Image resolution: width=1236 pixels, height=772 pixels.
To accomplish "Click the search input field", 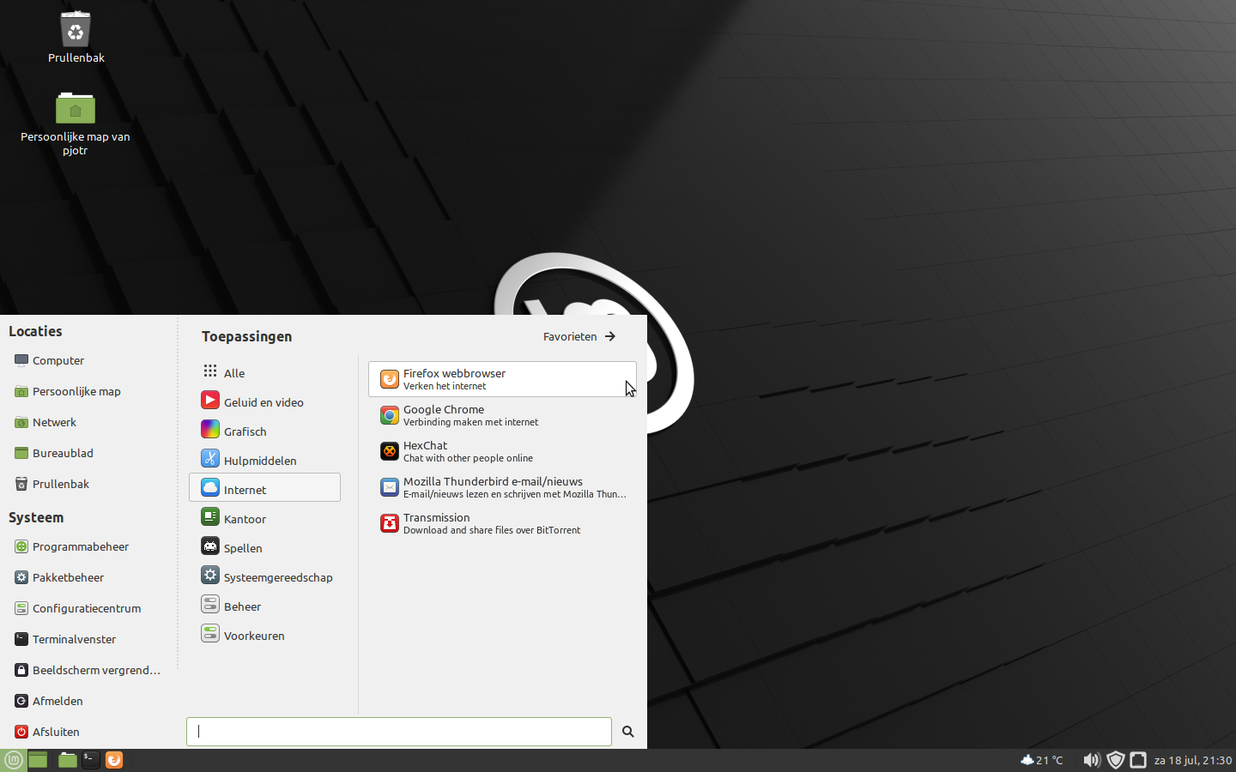I will [x=398, y=732].
